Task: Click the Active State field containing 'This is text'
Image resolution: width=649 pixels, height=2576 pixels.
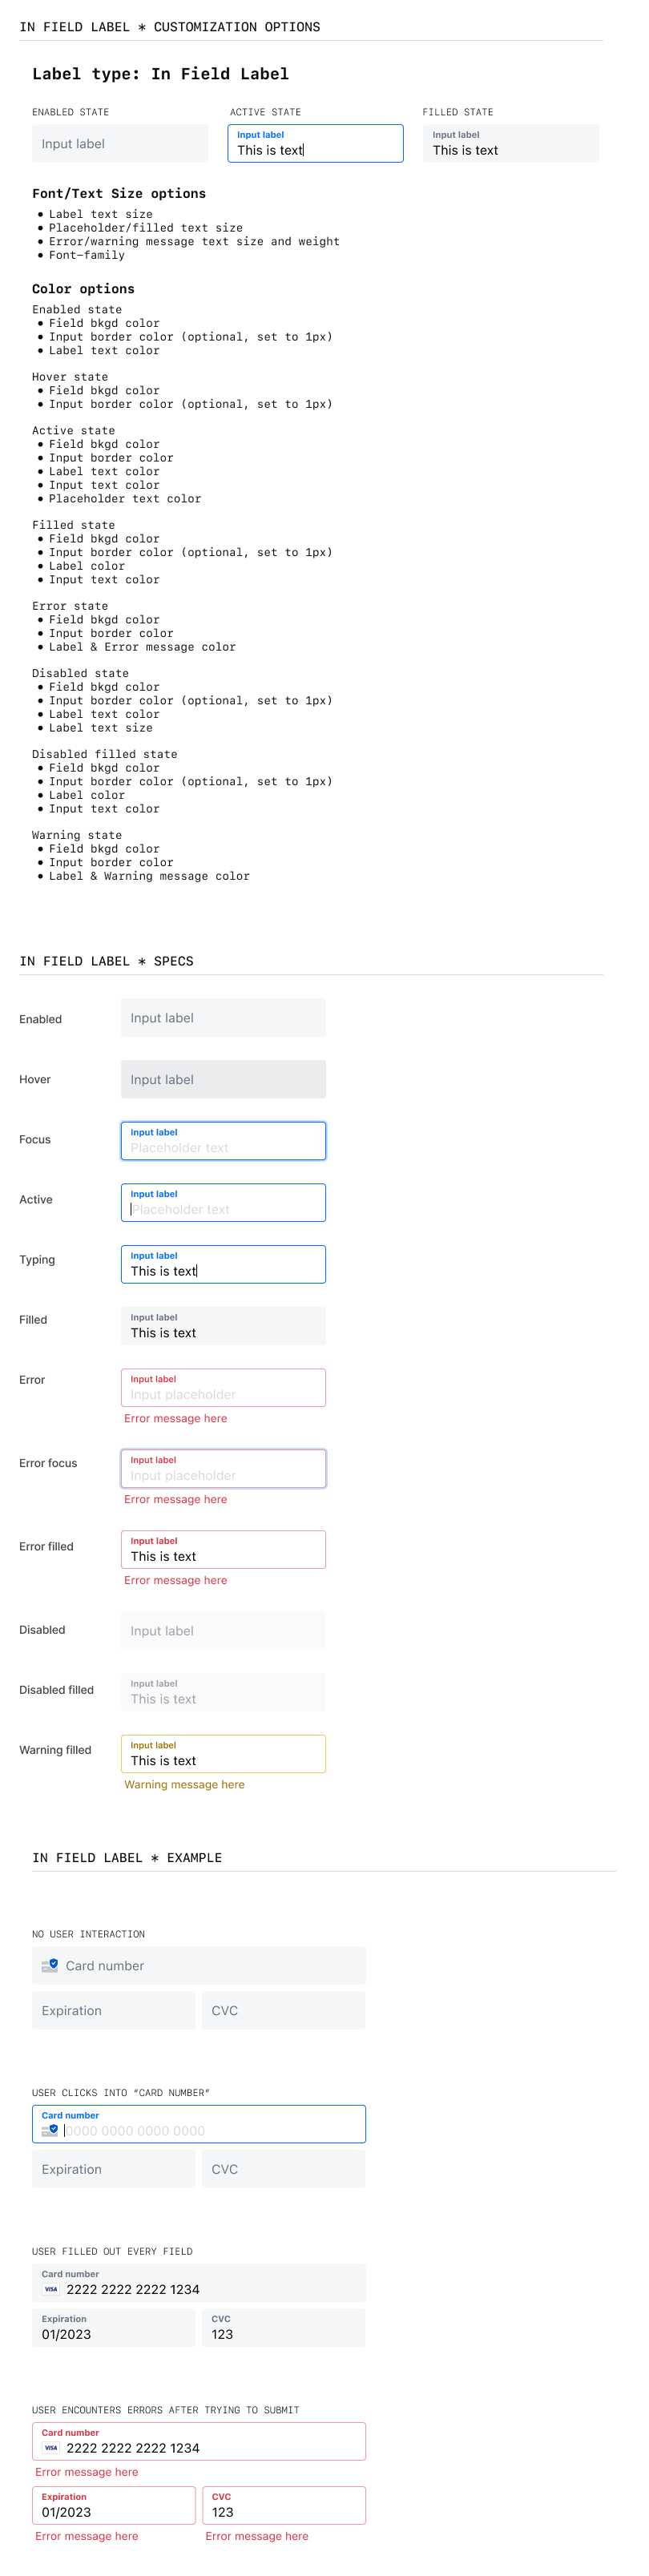Action: (315, 143)
